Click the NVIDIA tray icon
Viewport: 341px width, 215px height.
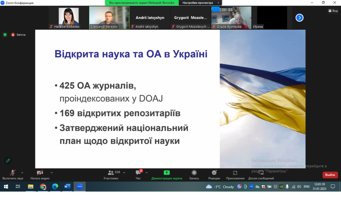click(x=281, y=187)
